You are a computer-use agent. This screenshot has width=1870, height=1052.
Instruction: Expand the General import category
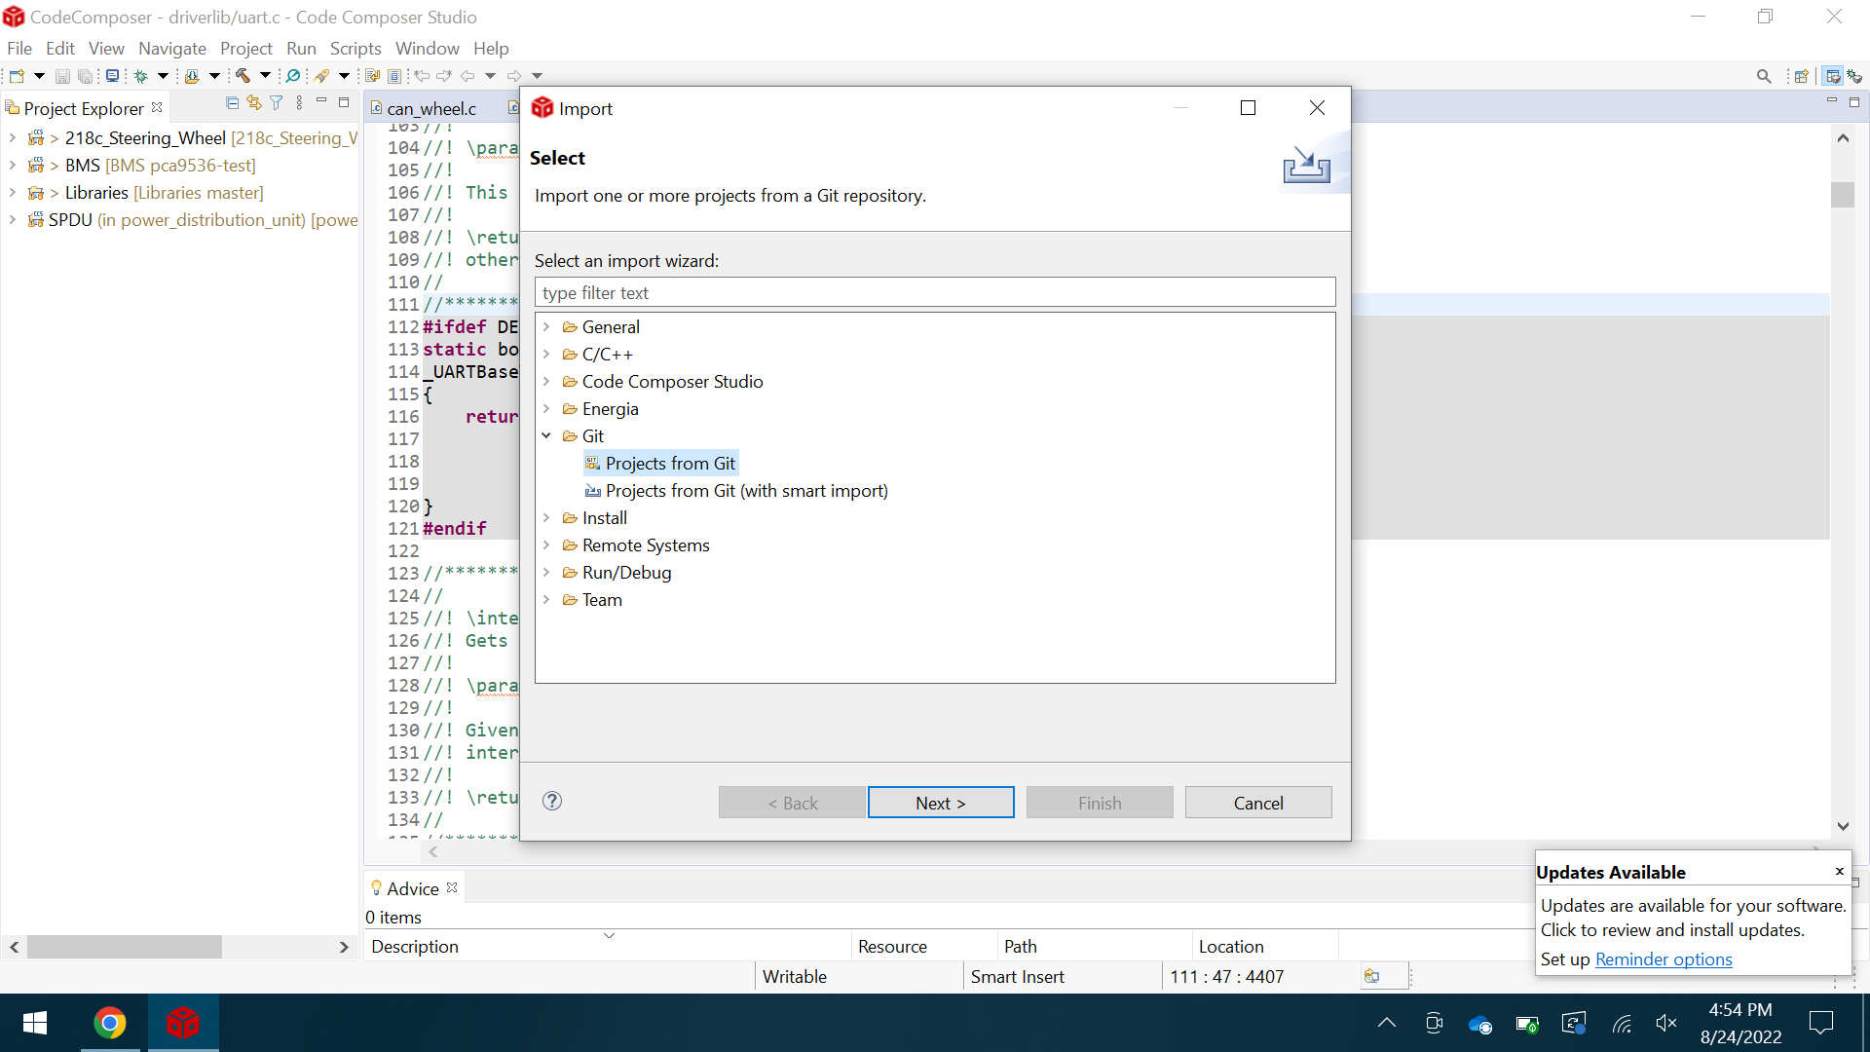tap(546, 326)
